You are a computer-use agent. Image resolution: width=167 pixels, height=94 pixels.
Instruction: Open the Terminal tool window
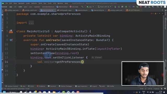52,86
